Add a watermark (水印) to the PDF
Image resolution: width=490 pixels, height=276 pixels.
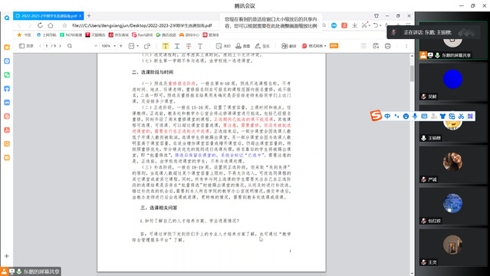223,46
